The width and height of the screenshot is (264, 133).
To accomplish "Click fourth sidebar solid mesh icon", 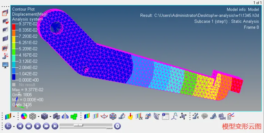I will coord(5,39).
